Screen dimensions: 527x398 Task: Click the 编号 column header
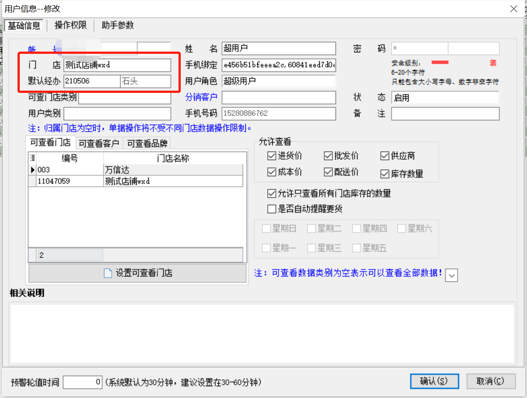tap(70, 158)
